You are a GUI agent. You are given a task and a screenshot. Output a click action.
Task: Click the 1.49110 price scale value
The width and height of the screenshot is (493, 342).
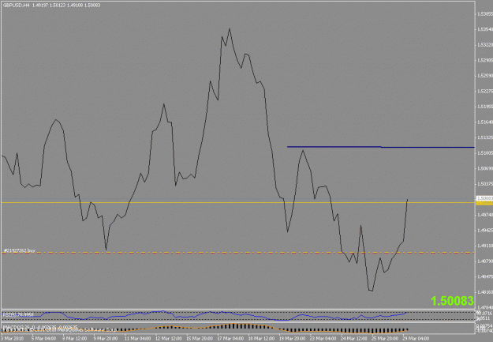tap(485, 246)
